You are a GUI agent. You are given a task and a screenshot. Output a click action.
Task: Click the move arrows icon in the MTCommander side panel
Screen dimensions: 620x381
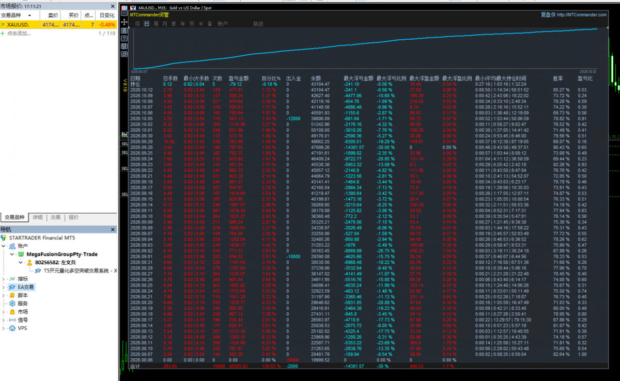pyautogui.click(x=125, y=22)
